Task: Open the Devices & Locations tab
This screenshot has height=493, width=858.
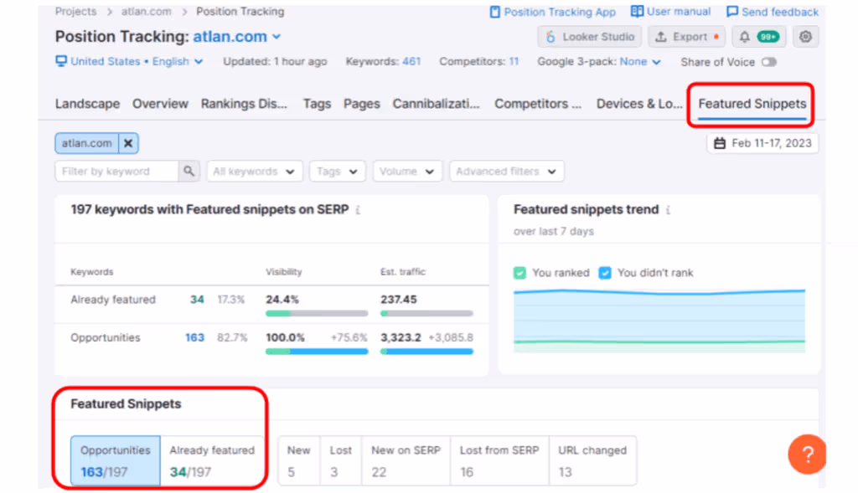Action: coord(639,104)
